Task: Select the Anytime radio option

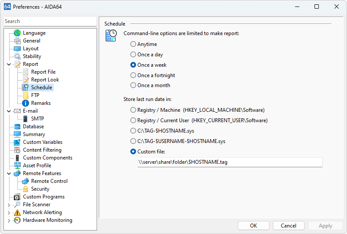Action: [x=133, y=44]
